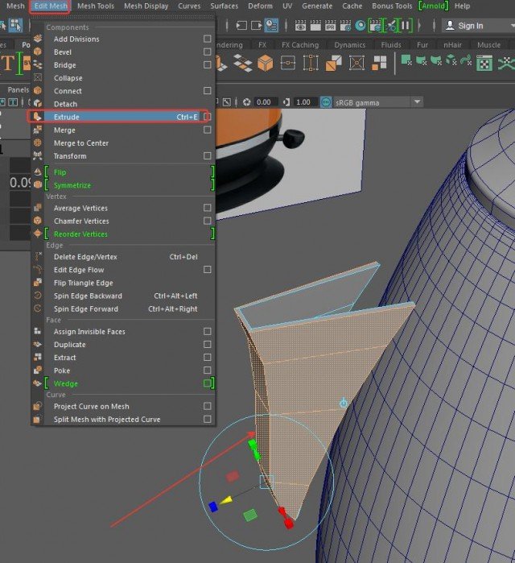Select Project Curve on Mesh command
The image size is (515, 563).
coord(91,406)
